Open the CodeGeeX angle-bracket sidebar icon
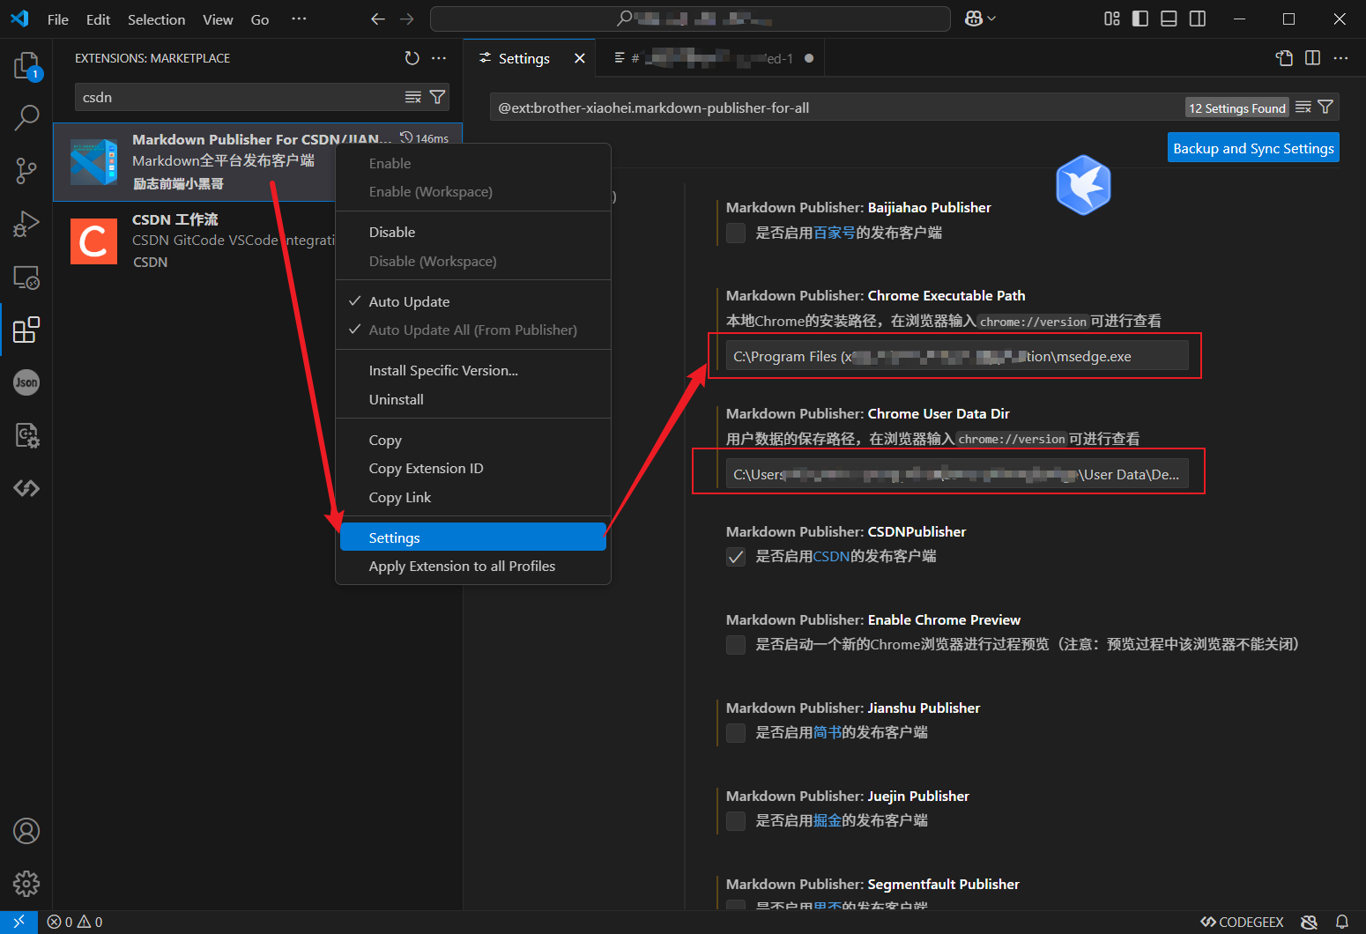The image size is (1366, 934). [26, 488]
